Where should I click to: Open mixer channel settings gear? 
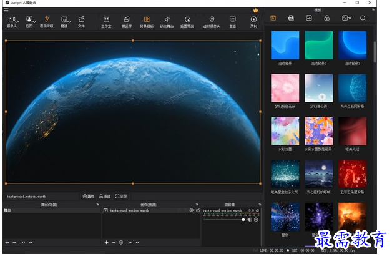coord(256,220)
